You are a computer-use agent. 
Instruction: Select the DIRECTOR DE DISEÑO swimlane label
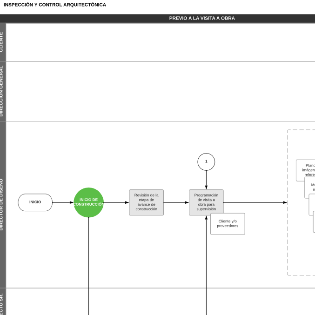point(3,205)
